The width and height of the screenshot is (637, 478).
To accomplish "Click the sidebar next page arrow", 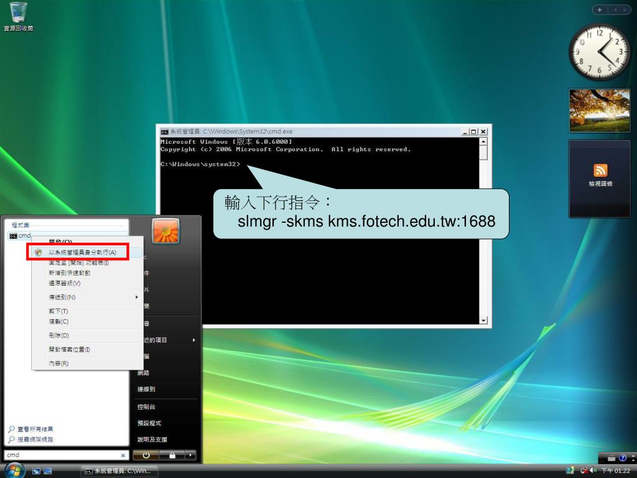I will (625, 10).
